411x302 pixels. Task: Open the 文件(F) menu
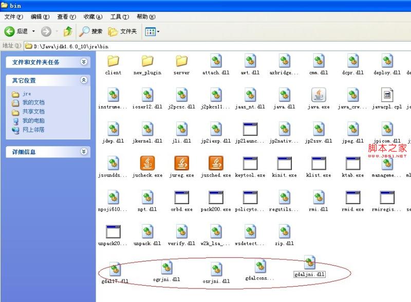(x=14, y=17)
